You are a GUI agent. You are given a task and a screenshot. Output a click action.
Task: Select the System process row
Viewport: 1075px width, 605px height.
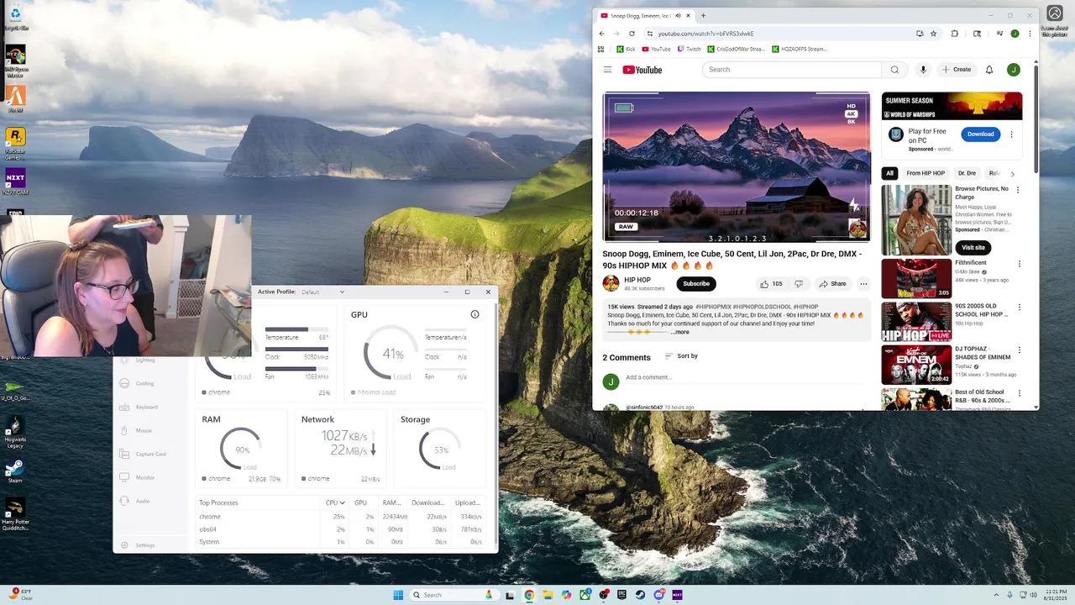click(341, 542)
